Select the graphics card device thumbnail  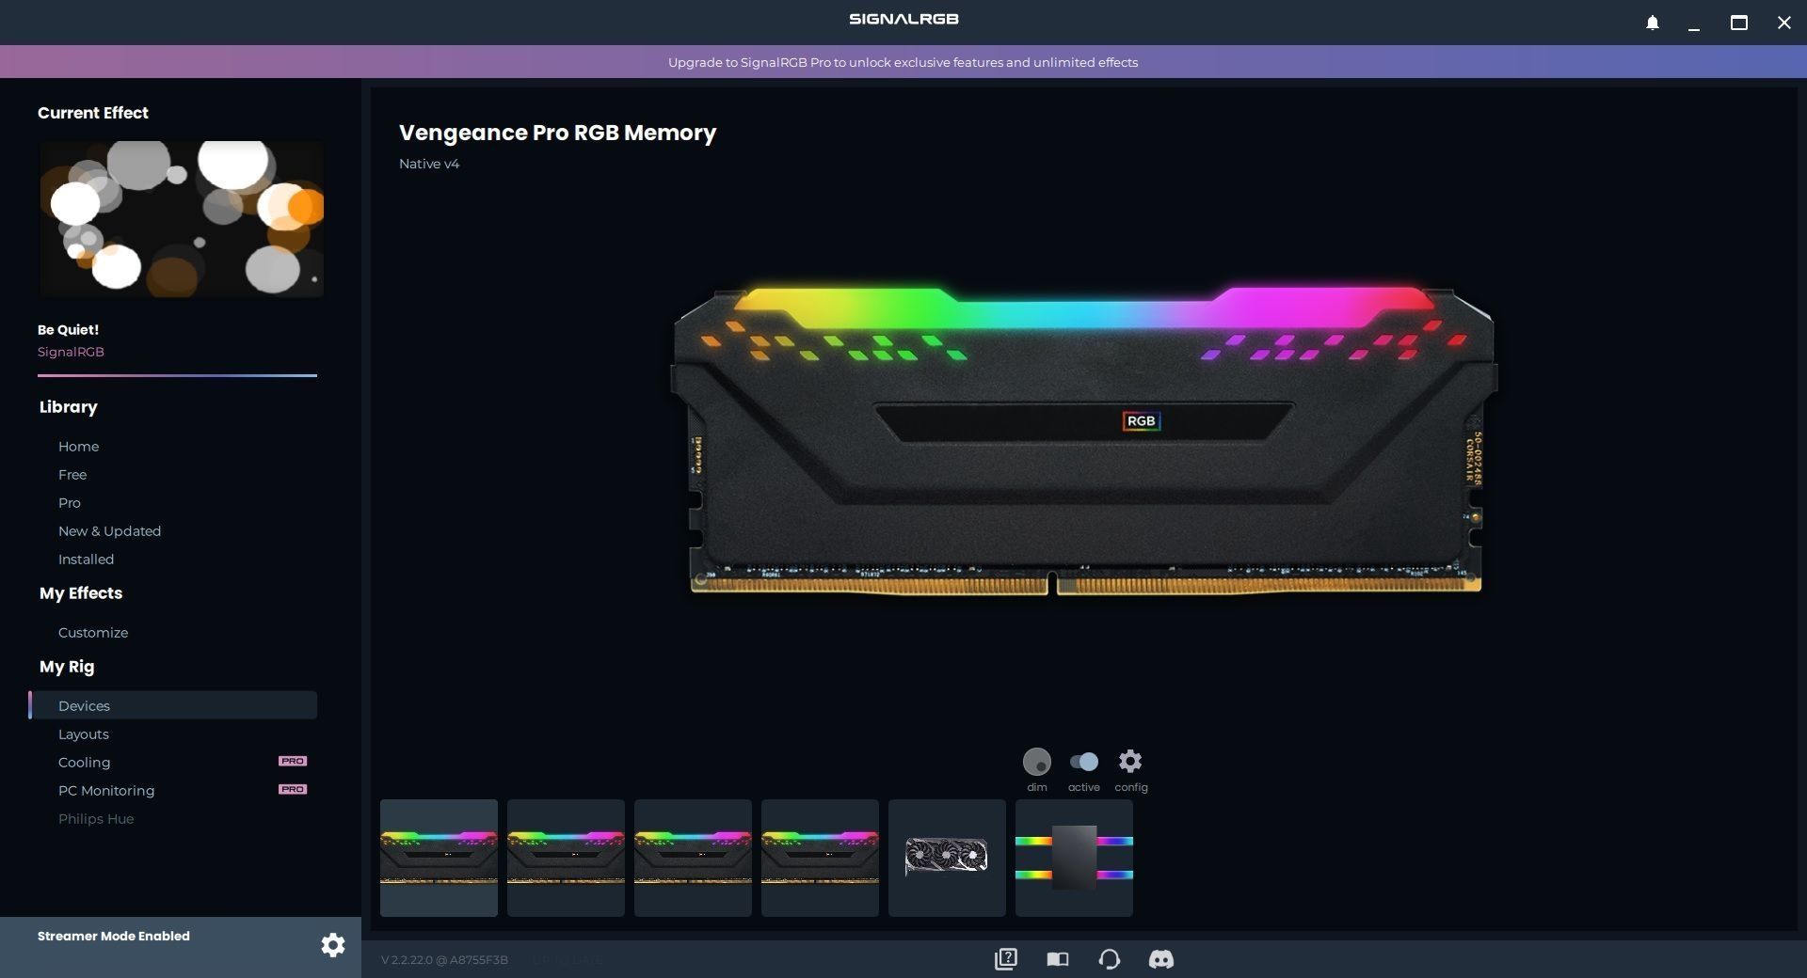click(x=947, y=858)
